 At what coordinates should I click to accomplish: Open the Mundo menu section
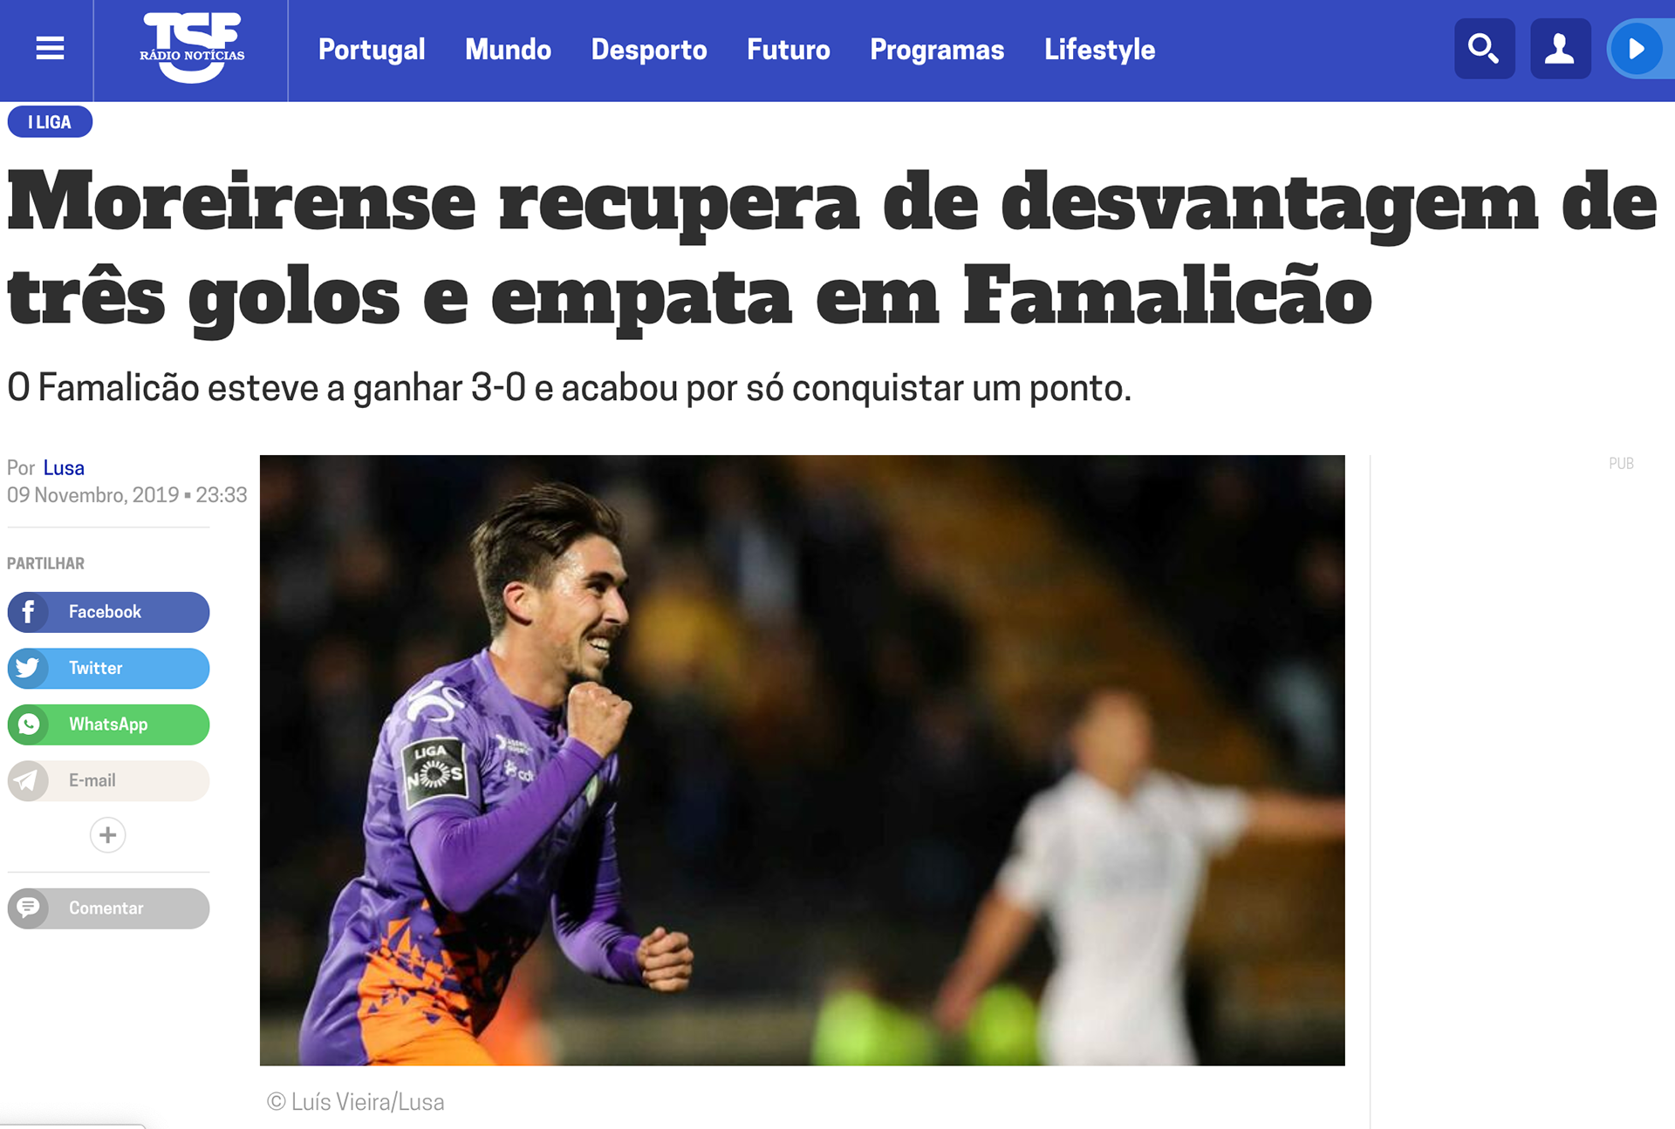pos(508,50)
